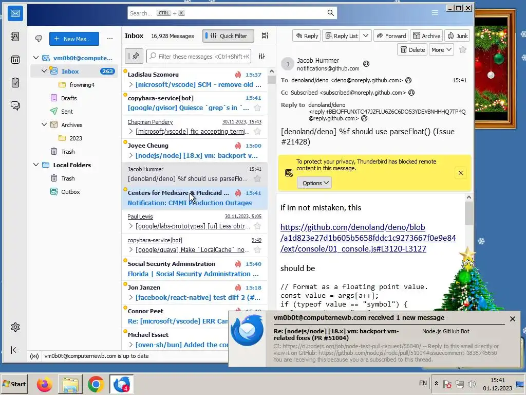526x395 pixels.
Task: Open the Mail space icon
Action: (x=15, y=13)
